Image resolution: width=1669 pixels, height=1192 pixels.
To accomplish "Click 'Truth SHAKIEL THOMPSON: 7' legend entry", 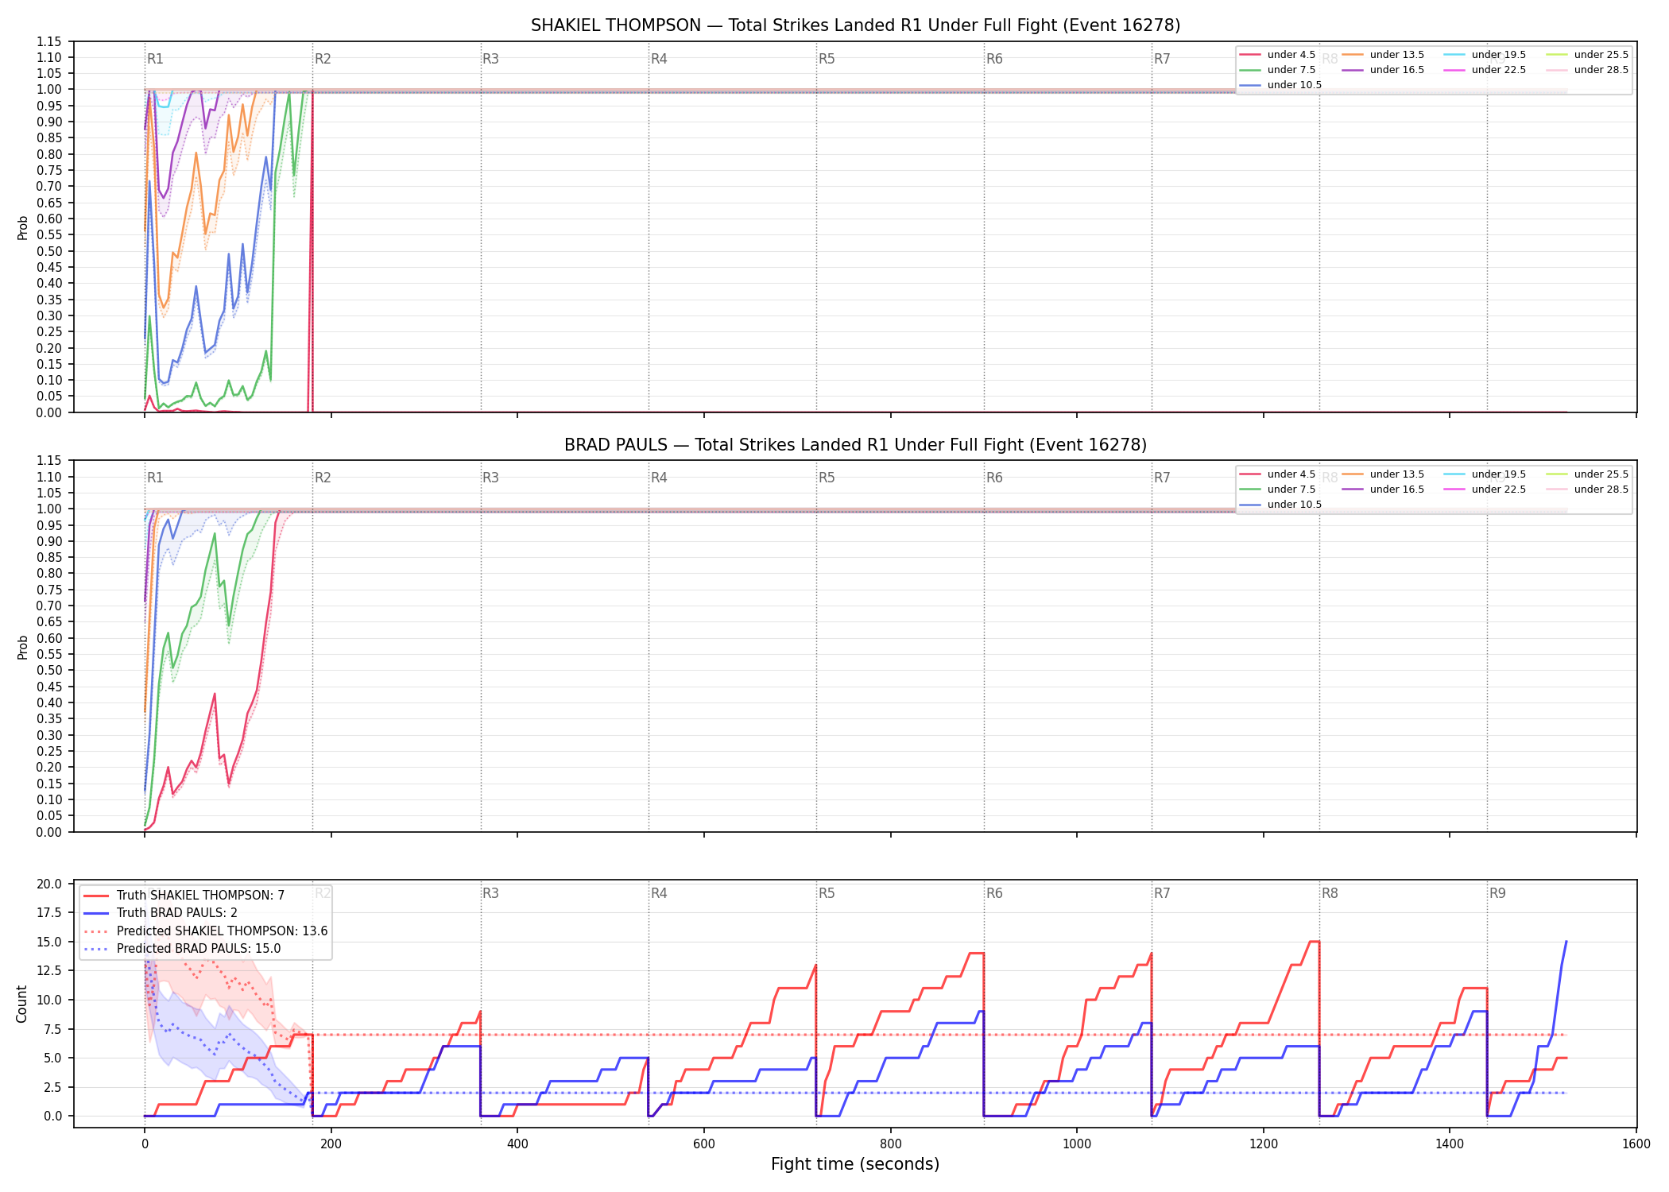I will pos(184,896).
